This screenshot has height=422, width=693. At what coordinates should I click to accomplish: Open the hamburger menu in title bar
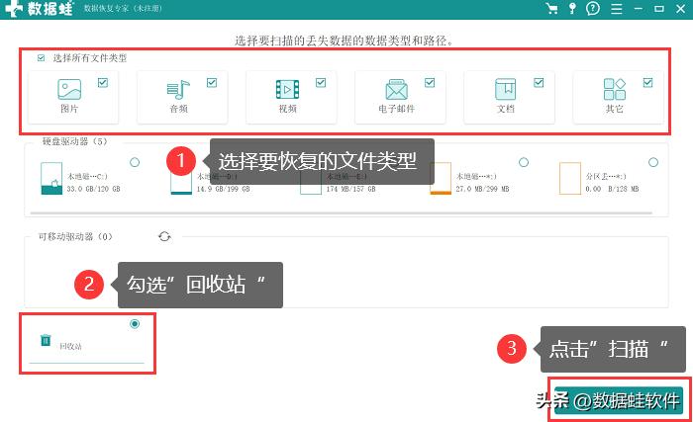617,8
